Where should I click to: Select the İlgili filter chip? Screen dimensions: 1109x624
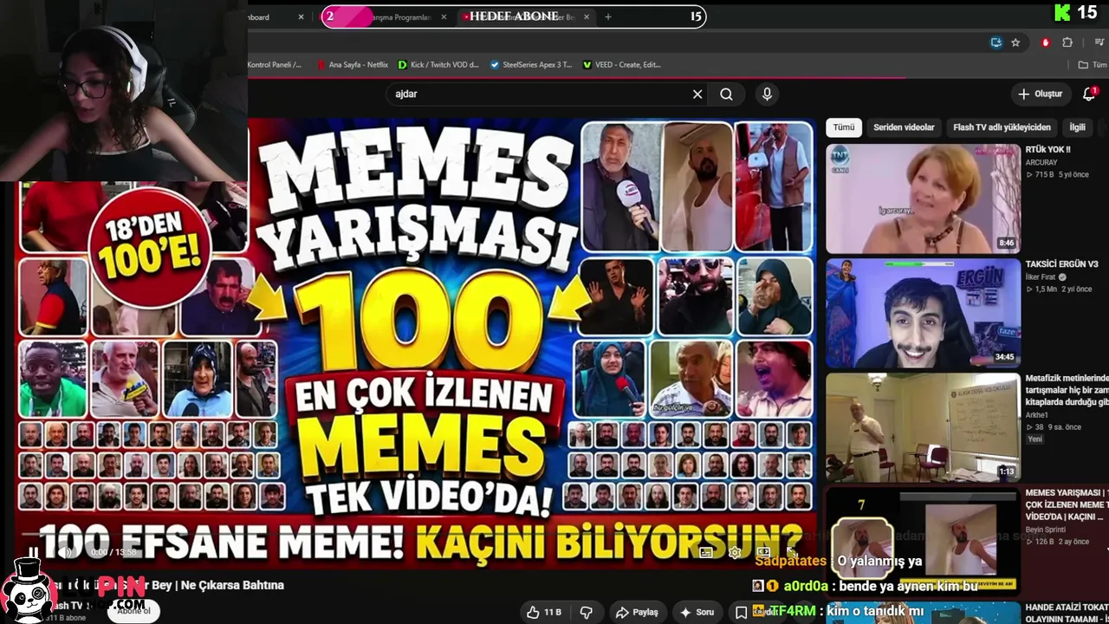(x=1077, y=127)
